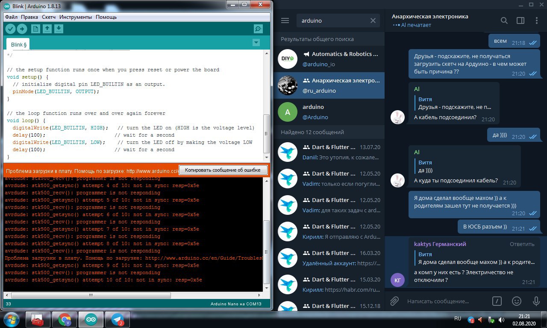Click the Chrome taskbar icon

(65, 319)
